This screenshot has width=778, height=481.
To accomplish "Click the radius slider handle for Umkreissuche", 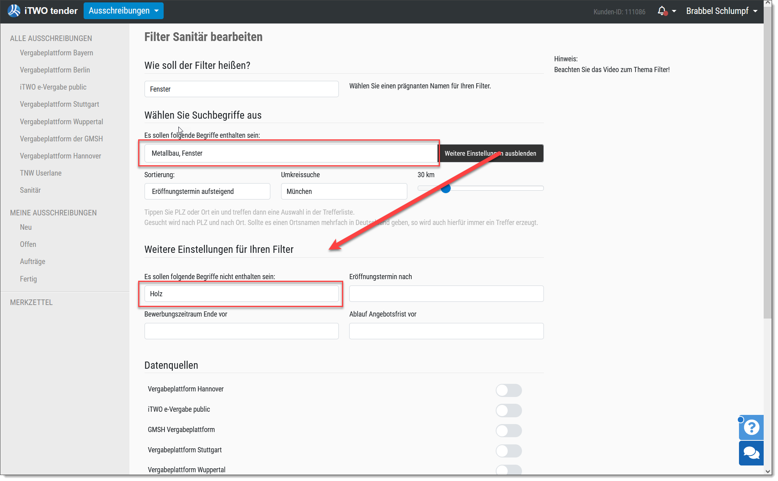I will tap(446, 188).
